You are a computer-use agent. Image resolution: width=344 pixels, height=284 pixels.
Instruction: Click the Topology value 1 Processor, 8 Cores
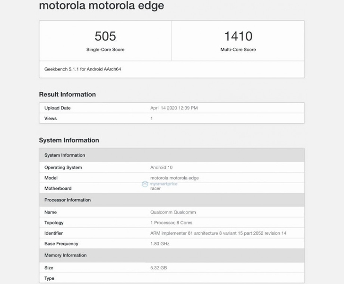171,222
